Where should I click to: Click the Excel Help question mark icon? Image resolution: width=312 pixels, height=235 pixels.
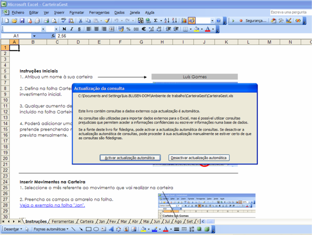coord(219,20)
